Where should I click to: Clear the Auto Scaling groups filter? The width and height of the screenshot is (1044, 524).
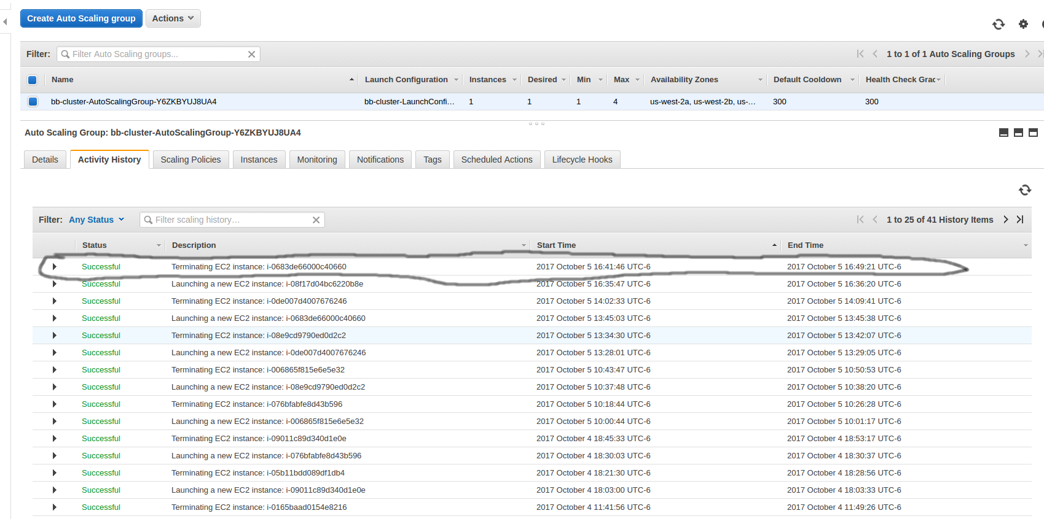[251, 54]
